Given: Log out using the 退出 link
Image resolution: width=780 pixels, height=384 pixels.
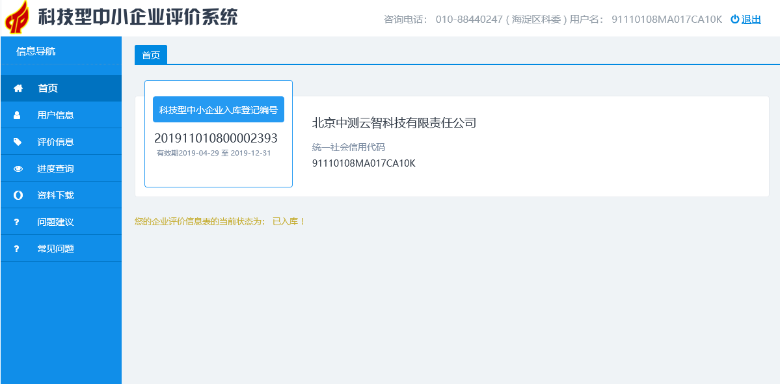Looking at the screenshot, I should pos(751,20).
